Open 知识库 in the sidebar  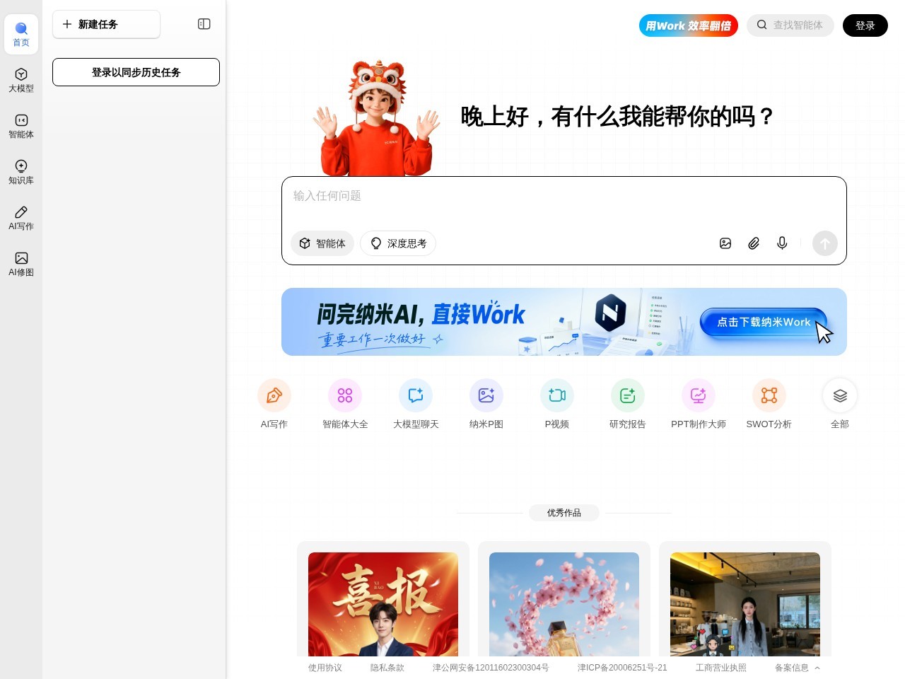click(21, 173)
